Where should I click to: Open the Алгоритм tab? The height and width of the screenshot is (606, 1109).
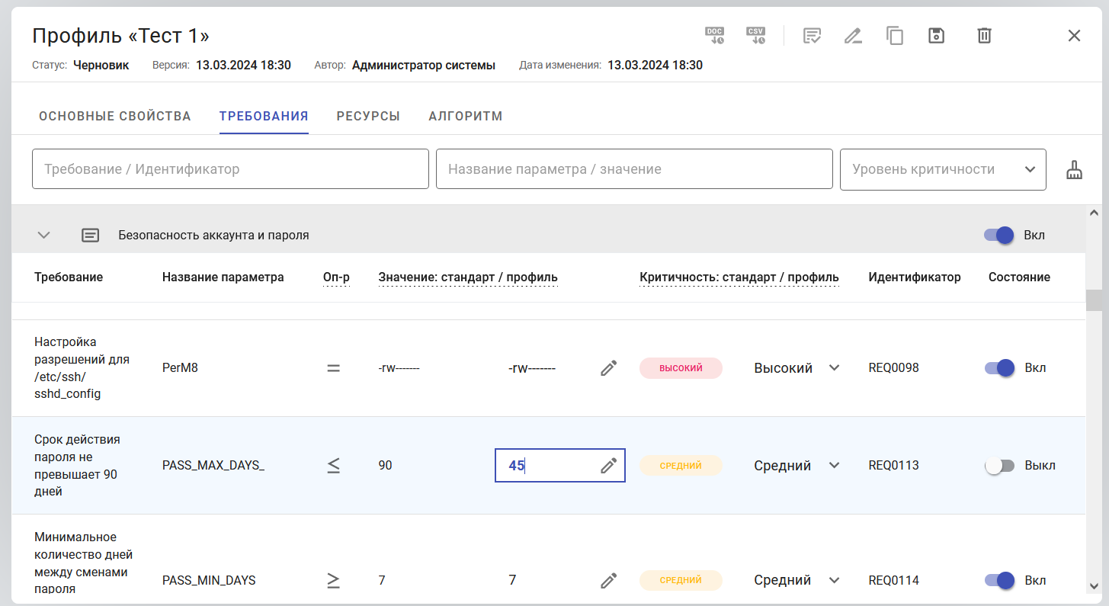(466, 117)
